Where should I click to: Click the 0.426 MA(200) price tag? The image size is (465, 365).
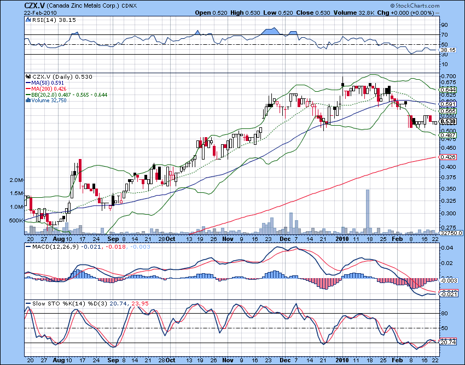point(449,157)
